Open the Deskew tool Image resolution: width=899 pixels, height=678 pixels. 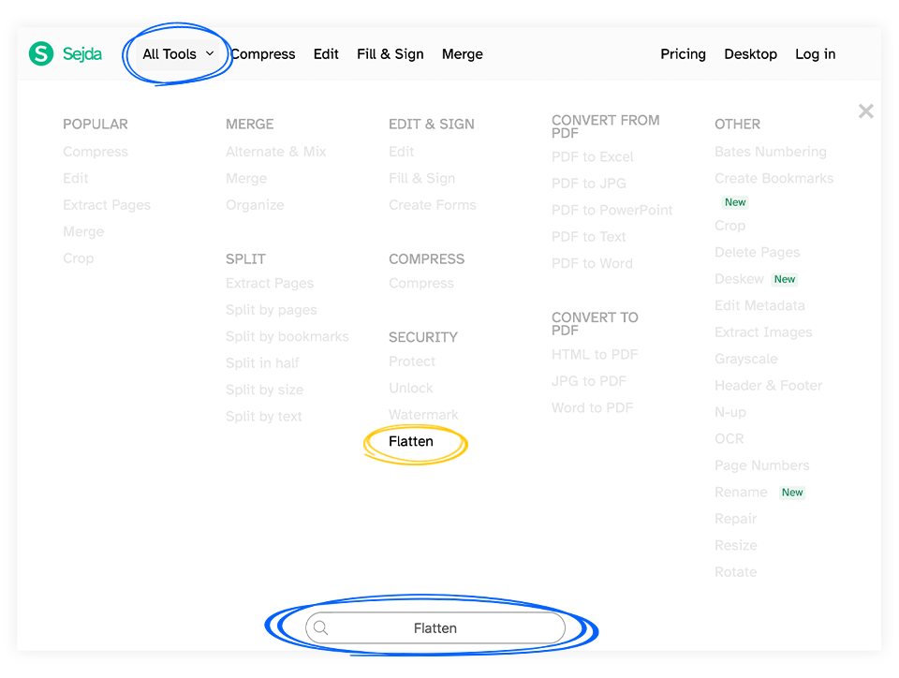coord(740,278)
